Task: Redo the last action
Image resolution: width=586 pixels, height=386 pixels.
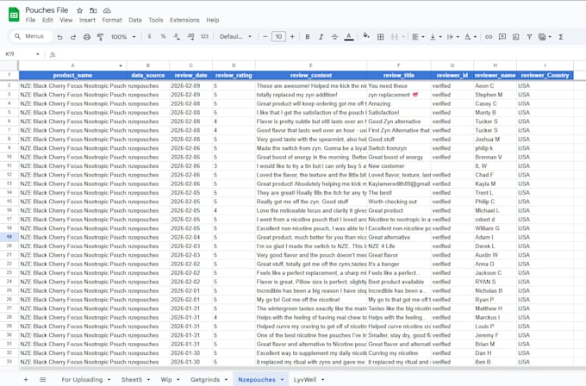Action: (x=73, y=37)
